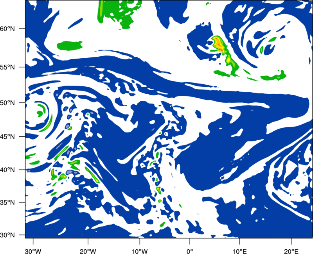Select the 20°W longitude label
This screenshot has width=313, height=254.
[x=88, y=251]
